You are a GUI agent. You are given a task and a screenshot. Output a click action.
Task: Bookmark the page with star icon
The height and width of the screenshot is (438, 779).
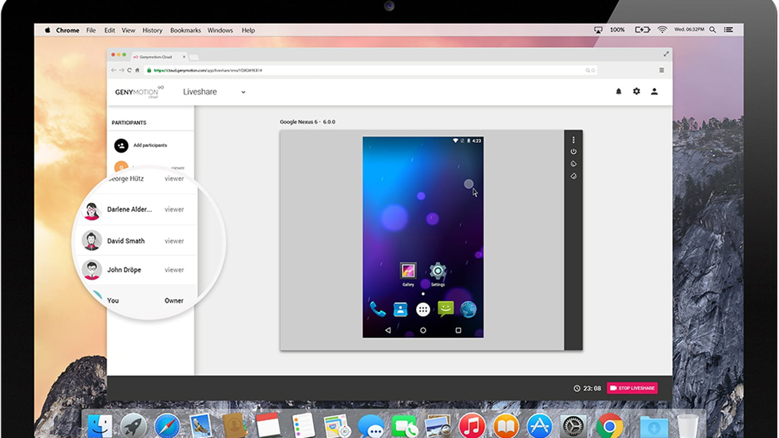click(x=593, y=70)
